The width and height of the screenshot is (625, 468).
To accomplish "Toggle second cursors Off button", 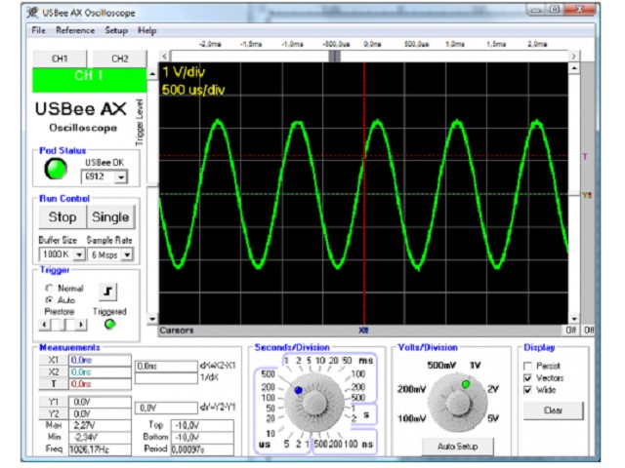I will [588, 331].
